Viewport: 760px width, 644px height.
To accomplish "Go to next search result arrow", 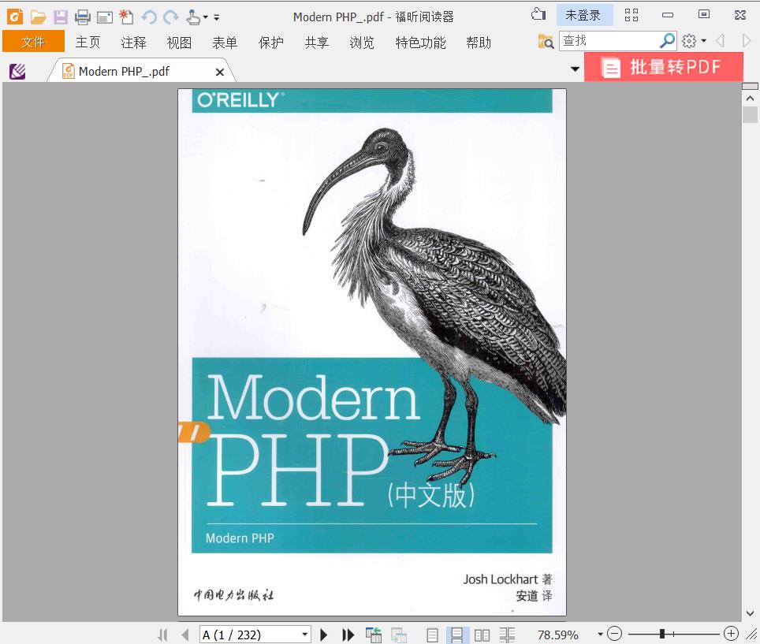I will coord(747,41).
